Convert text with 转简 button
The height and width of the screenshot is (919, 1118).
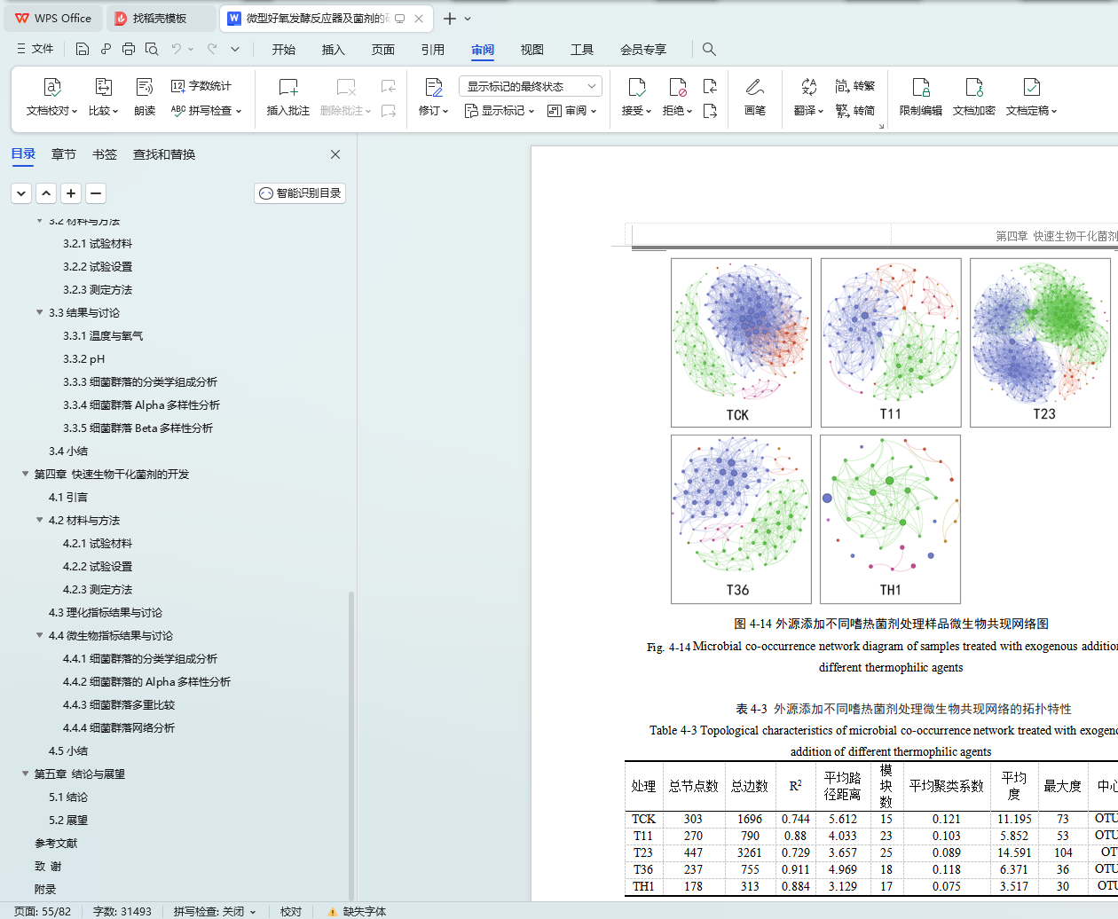(x=855, y=111)
